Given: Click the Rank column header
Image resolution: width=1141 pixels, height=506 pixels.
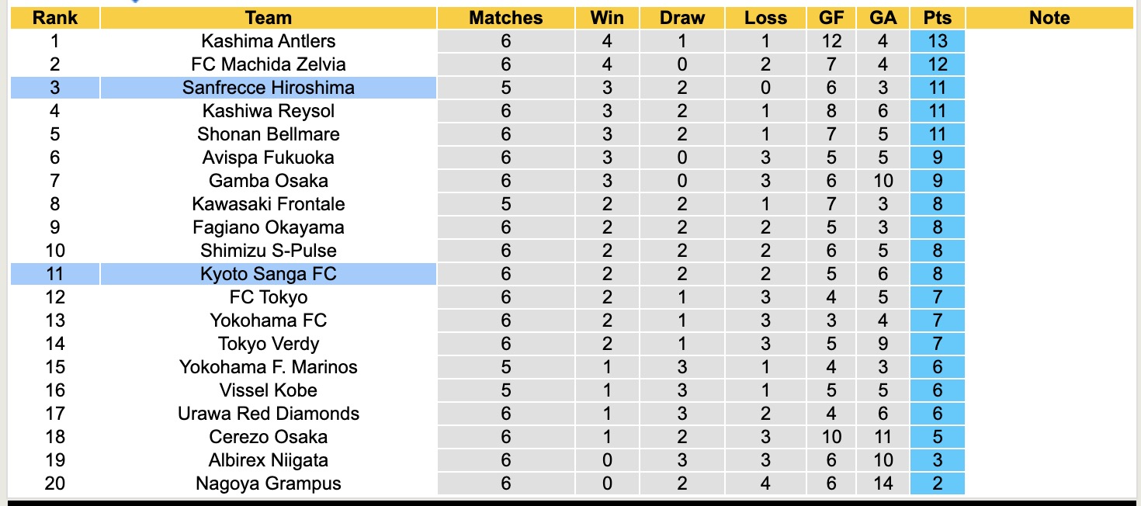Looking at the screenshot, I should click(x=54, y=18).
